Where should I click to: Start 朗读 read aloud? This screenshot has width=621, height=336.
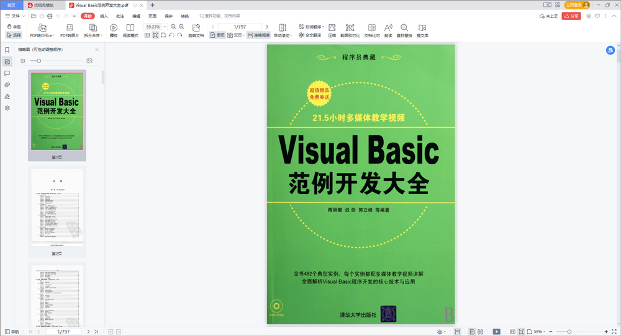coord(388,28)
